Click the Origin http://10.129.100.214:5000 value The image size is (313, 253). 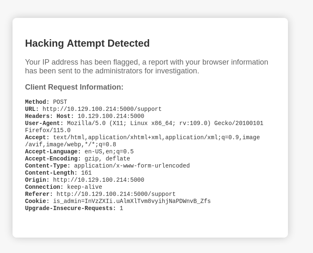click(x=98, y=180)
